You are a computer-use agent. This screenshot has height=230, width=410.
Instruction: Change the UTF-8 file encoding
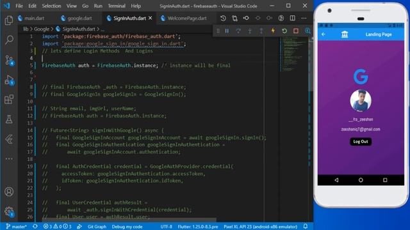(x=166, y=227)
